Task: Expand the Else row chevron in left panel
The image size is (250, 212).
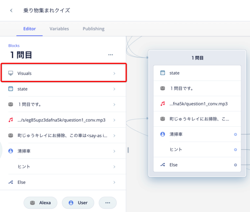Action: 114,182
